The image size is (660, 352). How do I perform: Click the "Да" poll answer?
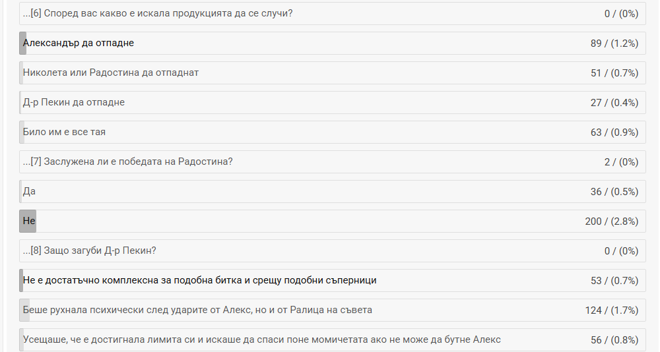pos(29,192)
